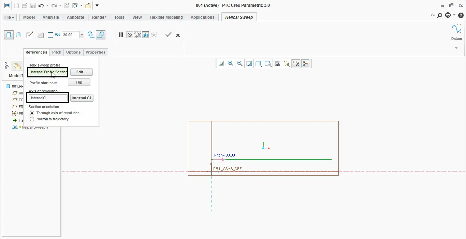Switch to the Pitch tab
Image resolution: width=466 pixels, height=239 pixels.
tap(57, 52)
